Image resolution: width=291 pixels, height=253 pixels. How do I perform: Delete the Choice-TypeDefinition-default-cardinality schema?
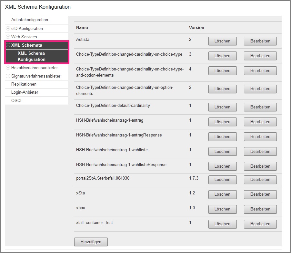point(222,107)
